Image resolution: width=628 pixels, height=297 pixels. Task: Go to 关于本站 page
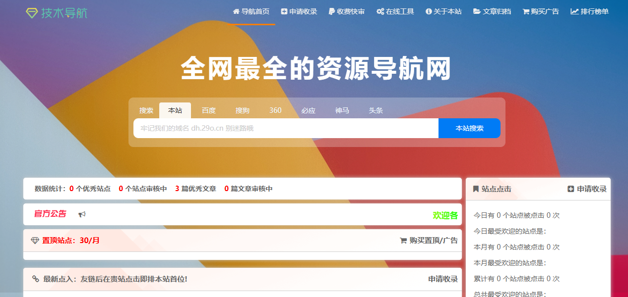[x=443, y=11]
